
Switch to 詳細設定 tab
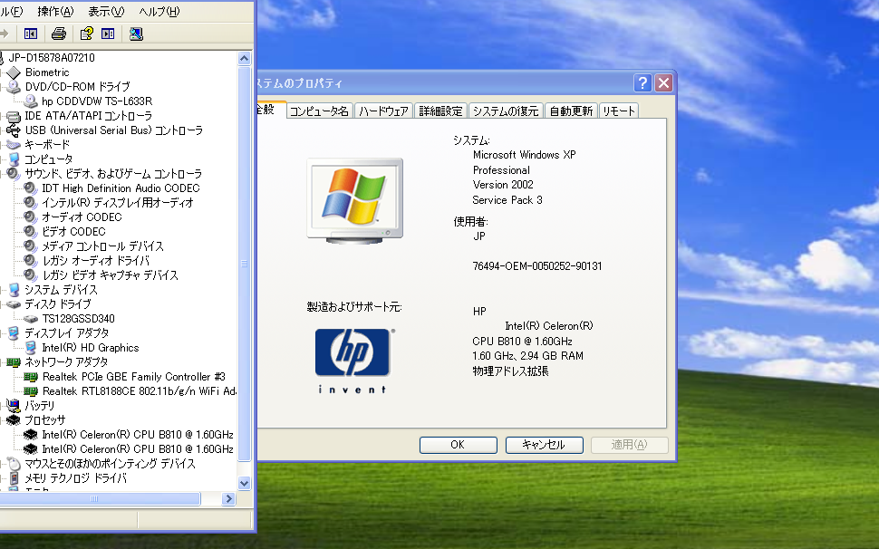(x=440, y=111)
